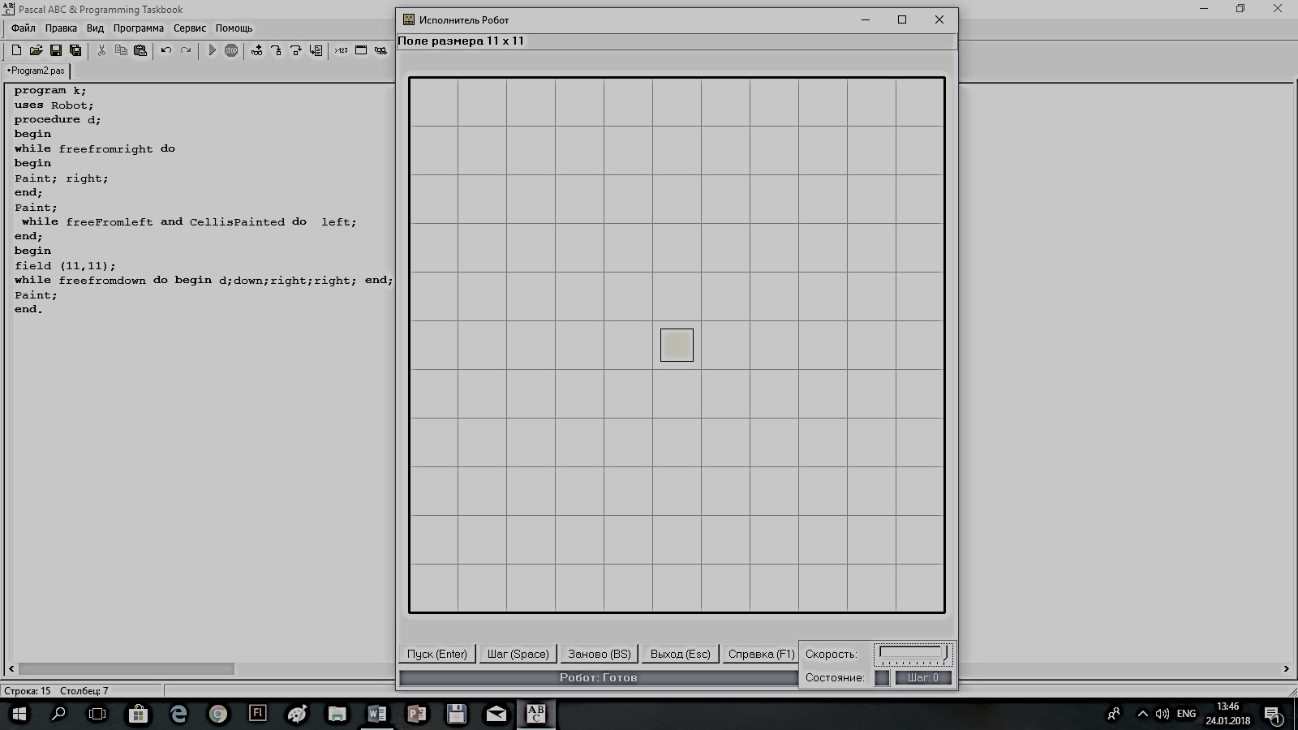1298x730 pixels.
Task: Launch Microsoft Edge from taskbar
Action: coord(178,714)
